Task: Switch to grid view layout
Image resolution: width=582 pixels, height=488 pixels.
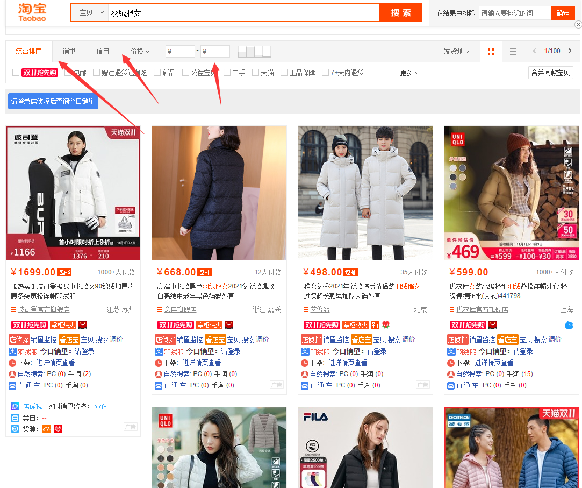Action: 491,51
